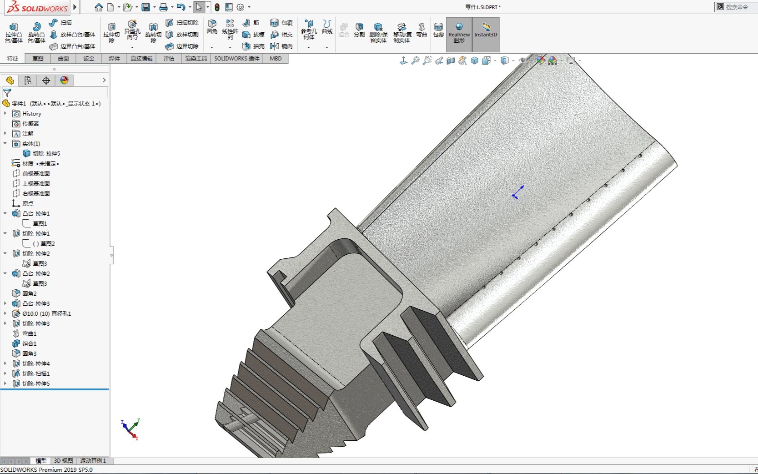Expand the History folder in the feature tree
Viewport: 758px width, 474px height.
coord(5,113)
